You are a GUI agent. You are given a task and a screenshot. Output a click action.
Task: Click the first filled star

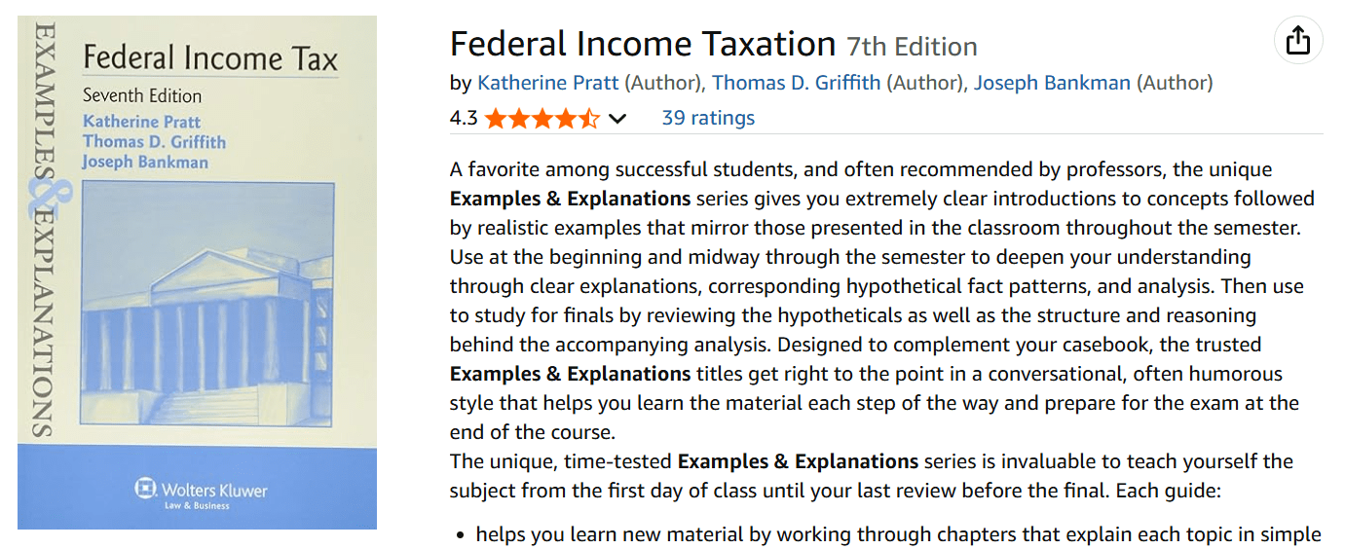495,119
